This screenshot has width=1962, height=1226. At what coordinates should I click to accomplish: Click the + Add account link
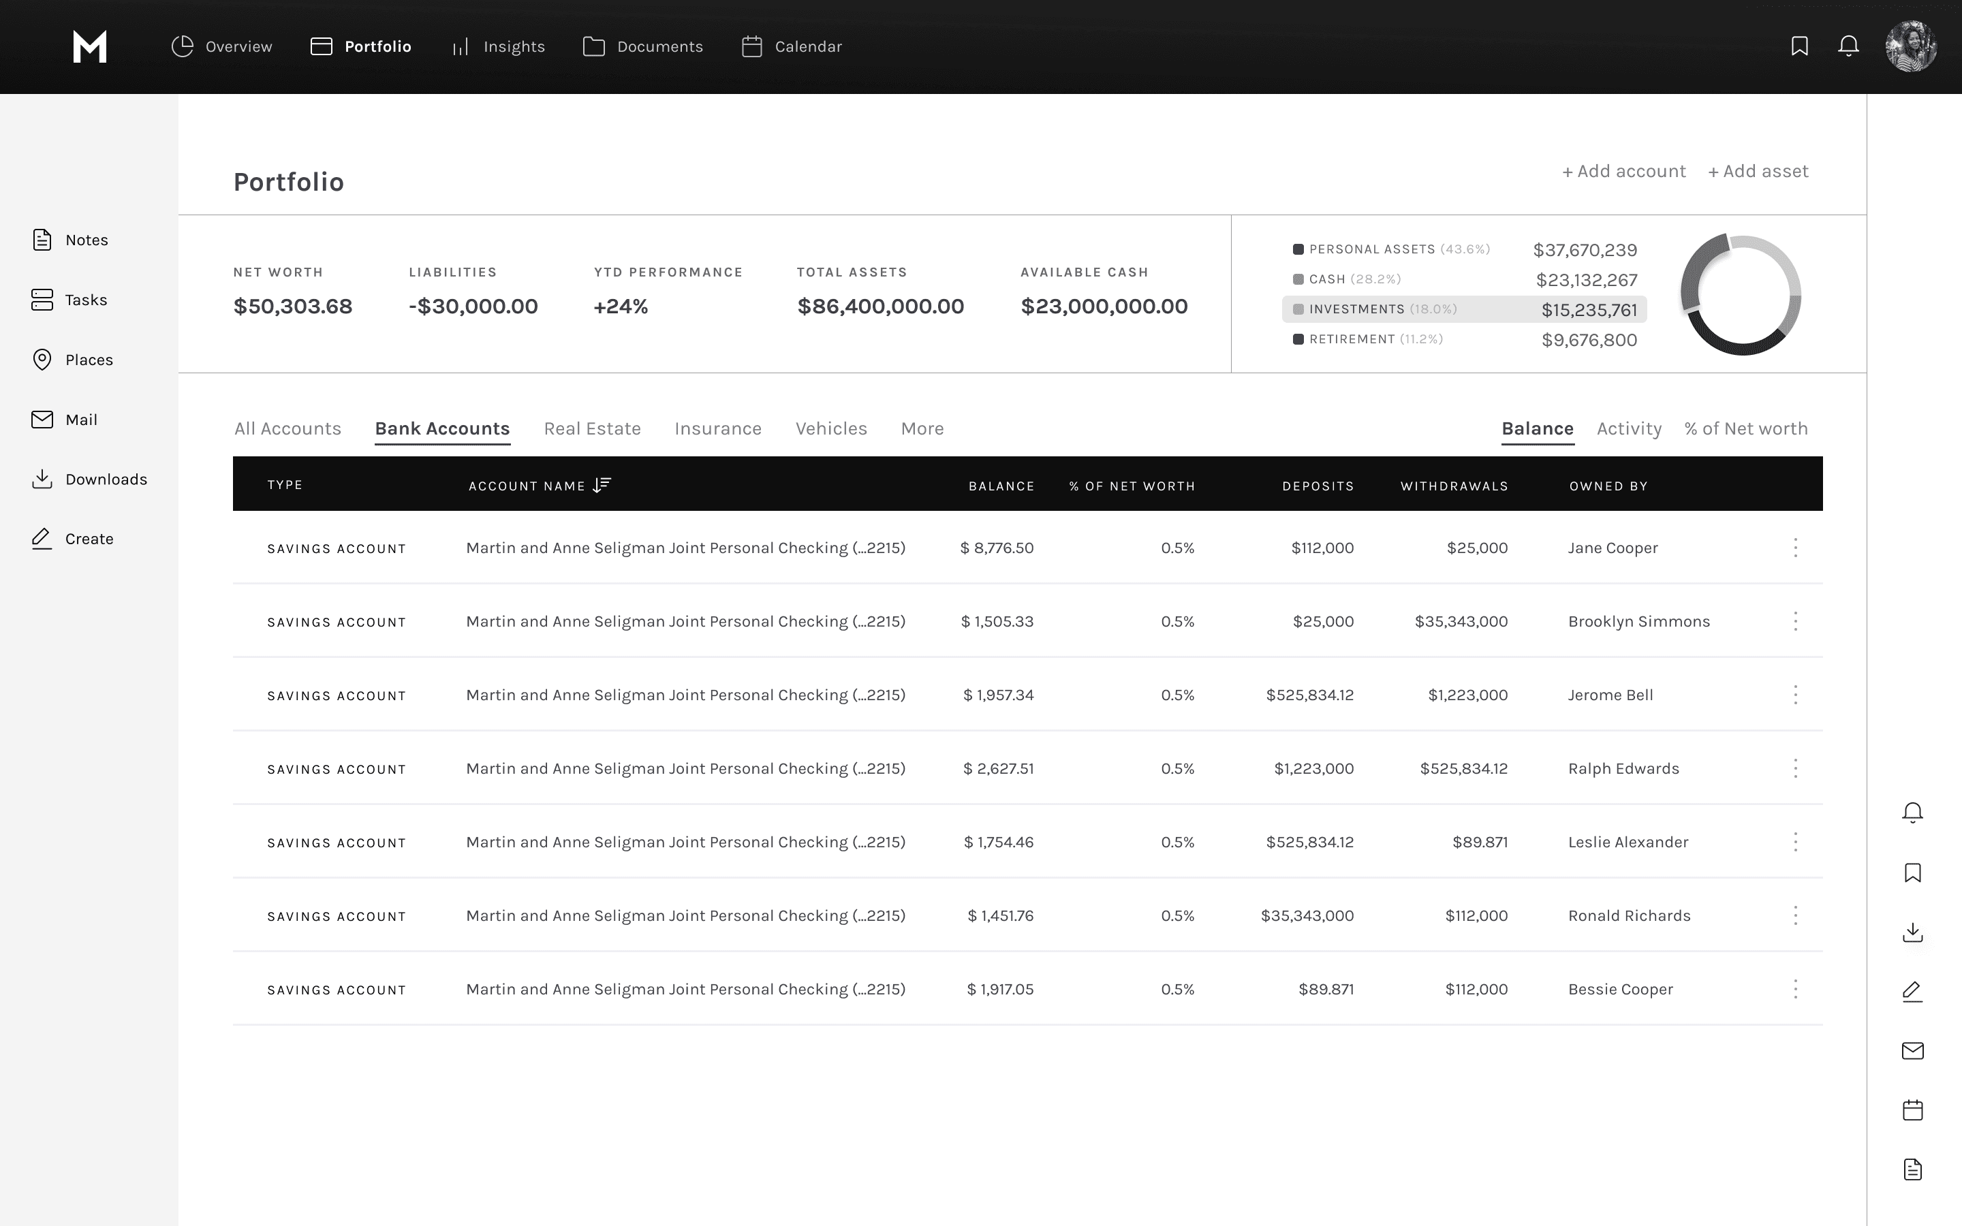click(x=1623, y=171)
